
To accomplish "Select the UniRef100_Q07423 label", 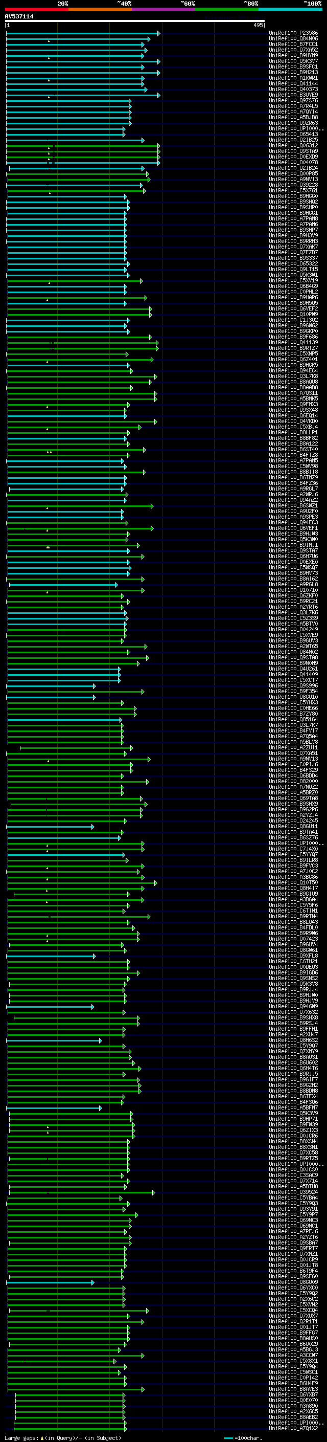I will pyautogui.click(x=293, y=939).
